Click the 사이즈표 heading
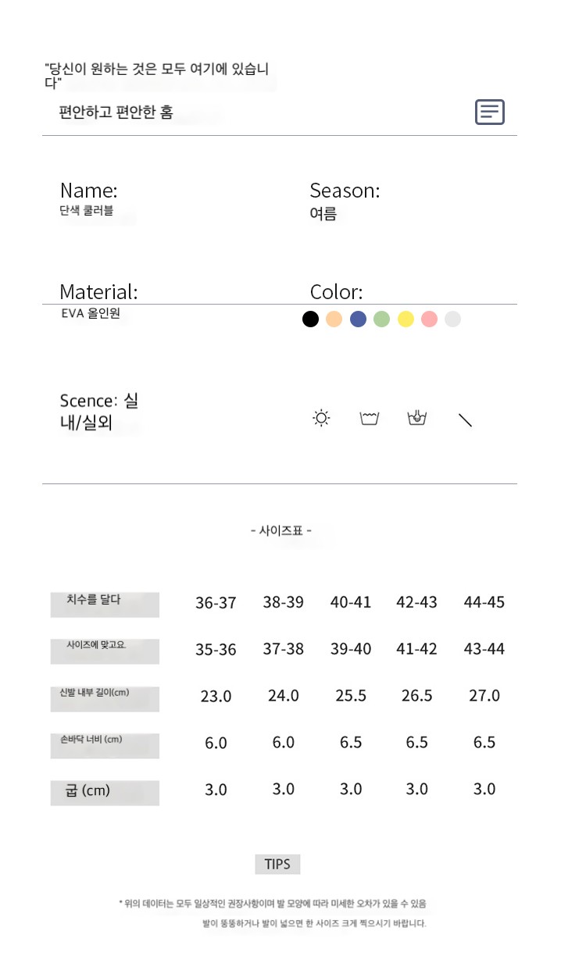The image size is (586, 970). coord(281,530)
